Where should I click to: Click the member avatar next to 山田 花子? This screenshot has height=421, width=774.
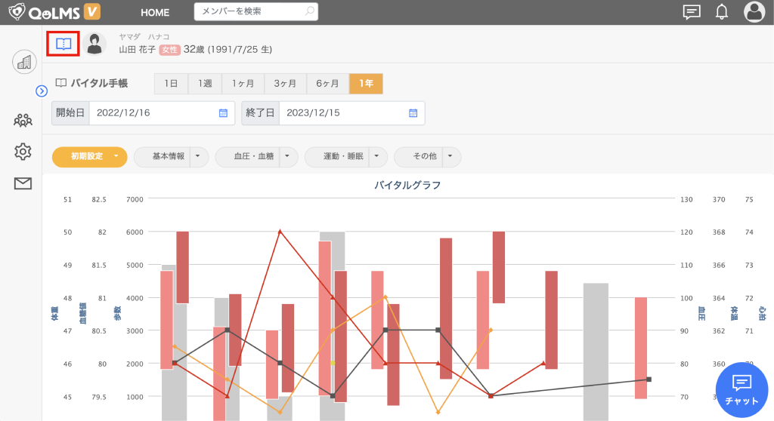tap(94, 44)
